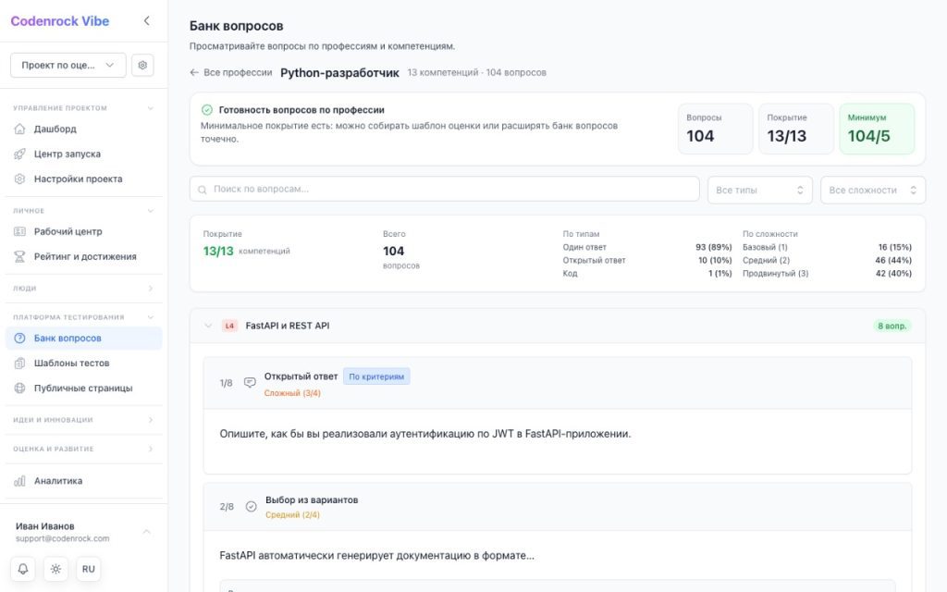The image size is (947, 592).
Task: Click the rocket icon for Центр запуска
Action: coord(20,154)
